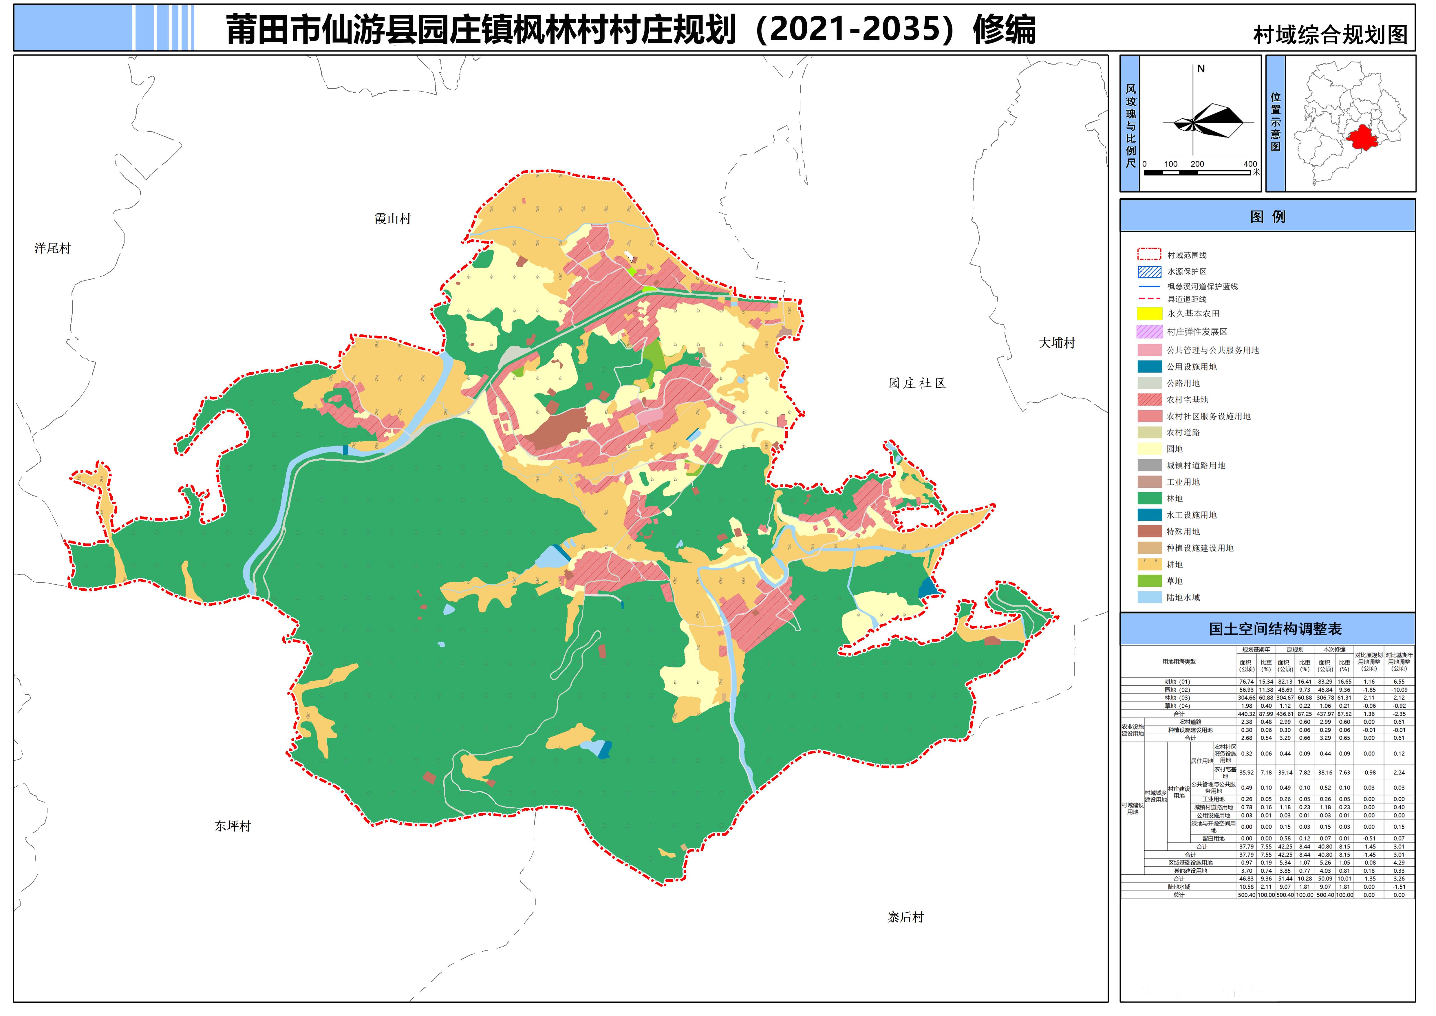Click the north arrow N marker
Image resolution: width=1436 pixels, height=1016 pixels.
point(1201,69)
